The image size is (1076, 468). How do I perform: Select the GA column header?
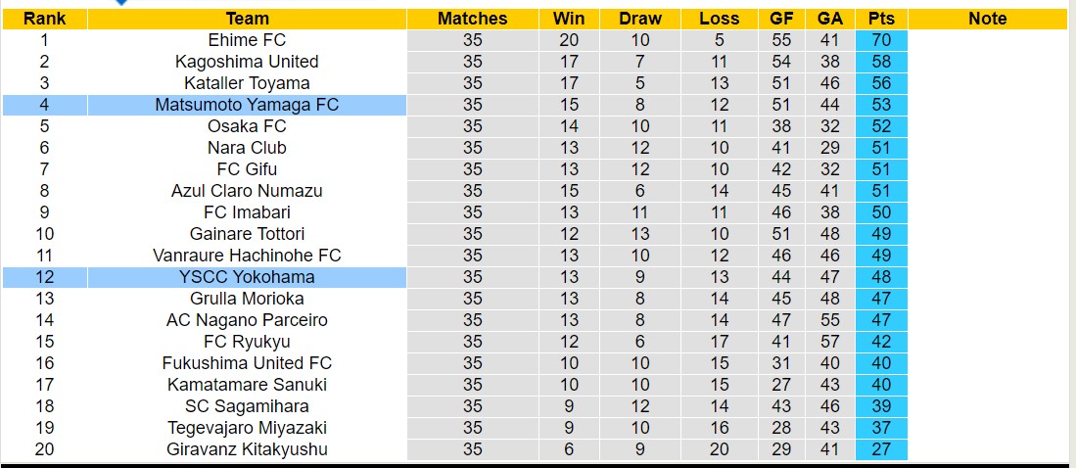tap(829, 19)
